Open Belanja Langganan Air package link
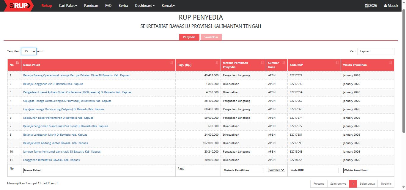Viewport: 406px width, 190px height. pyautogui.click(x=53, y=84)
